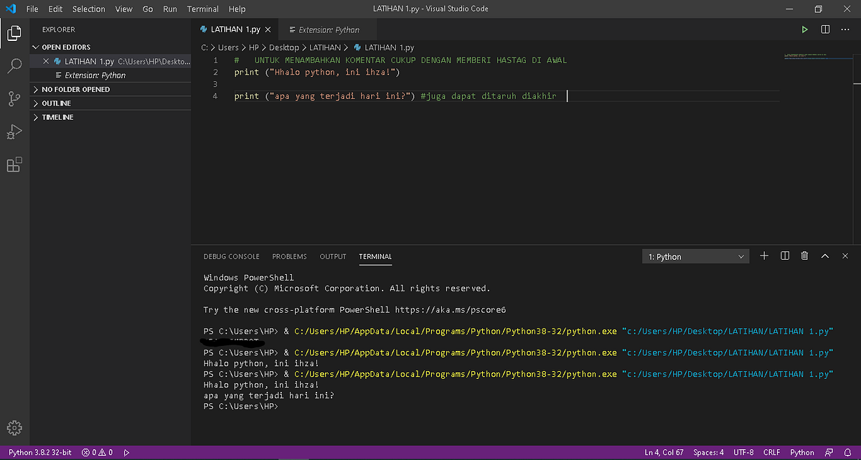Open the Run and Debug view
Image resolution: width=861 pixels, height=460 pixels.
coord(14,131)
